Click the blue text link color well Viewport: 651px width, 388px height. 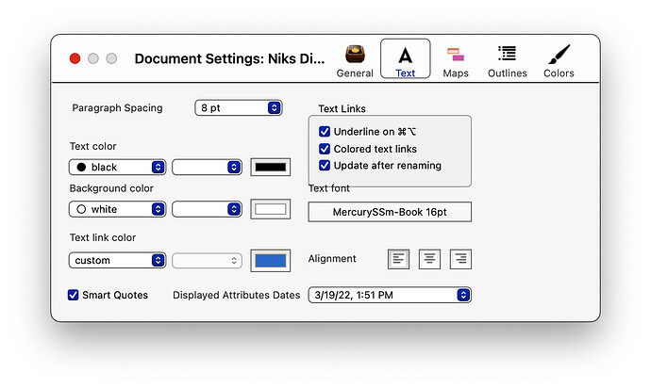click(270, 261)
